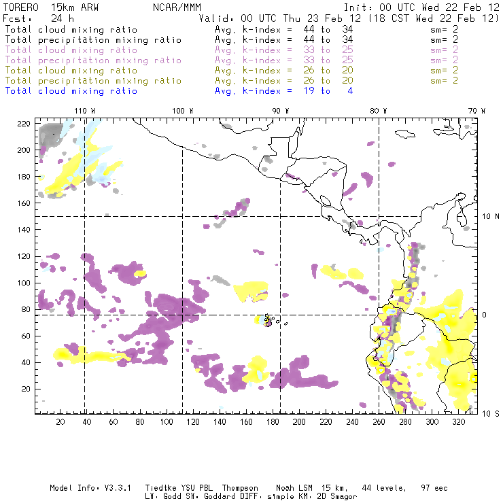
Task: Click blue 'Avg. k-index = 19 to 4' text
Action: [x=284, y=91]
